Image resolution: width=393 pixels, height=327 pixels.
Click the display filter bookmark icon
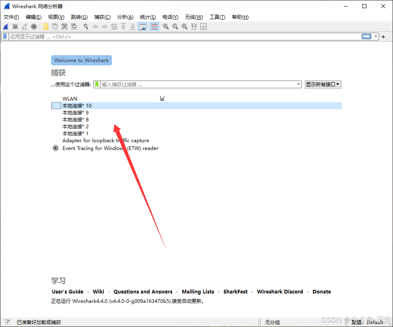click(5, 37)
